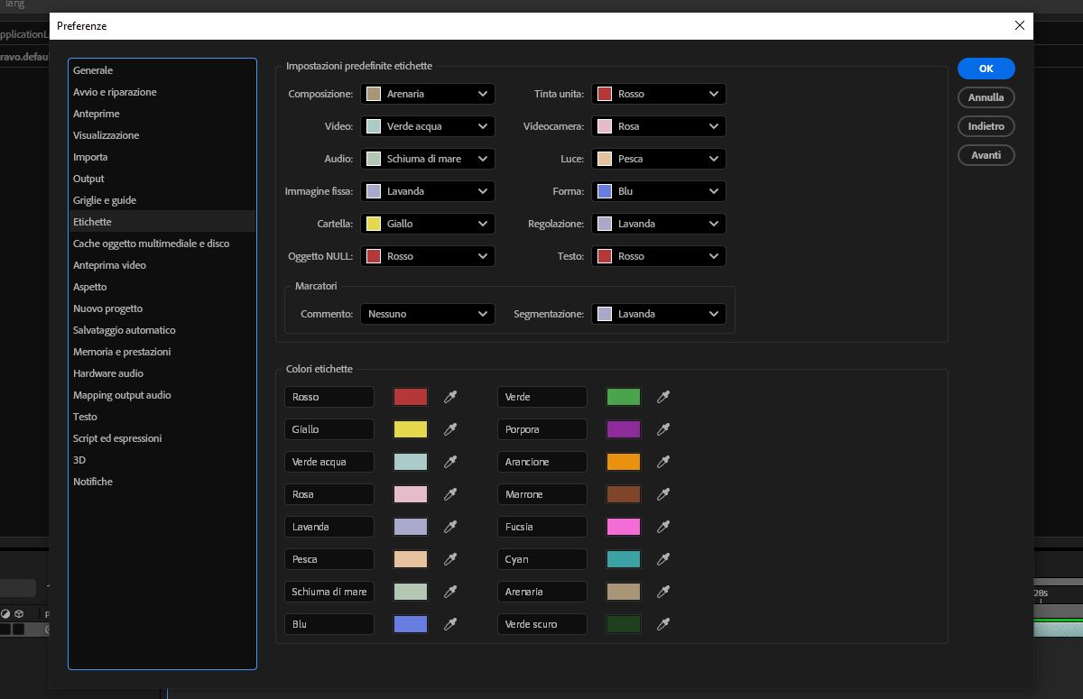Open Script ed espressioni category

162,438
